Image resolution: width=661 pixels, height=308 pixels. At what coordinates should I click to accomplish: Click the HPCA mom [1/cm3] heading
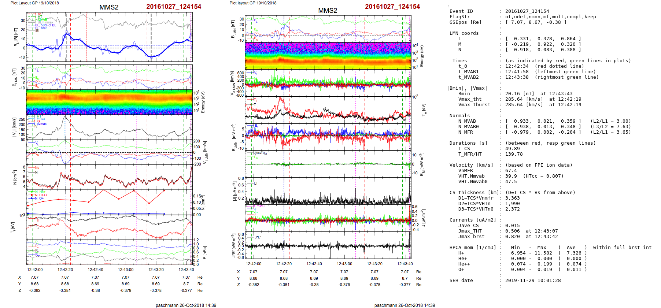tap(473, 248)
